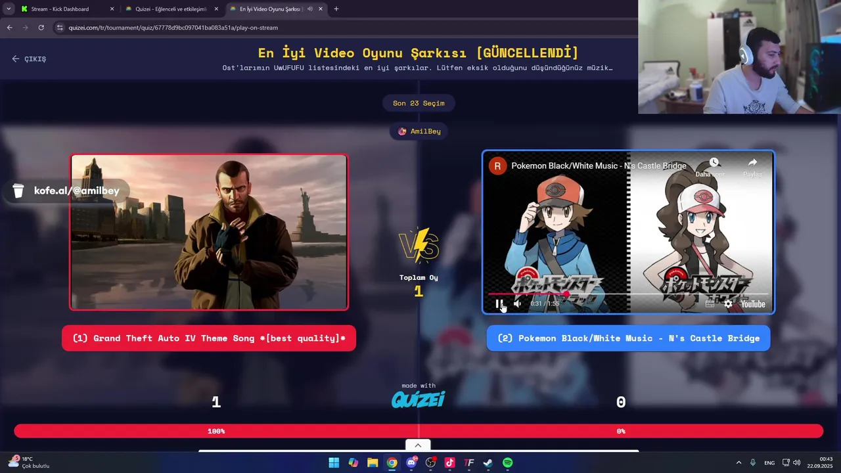Screen dimensions: 841x473
Task: Reload the current page
Action: tap(41, 28)
